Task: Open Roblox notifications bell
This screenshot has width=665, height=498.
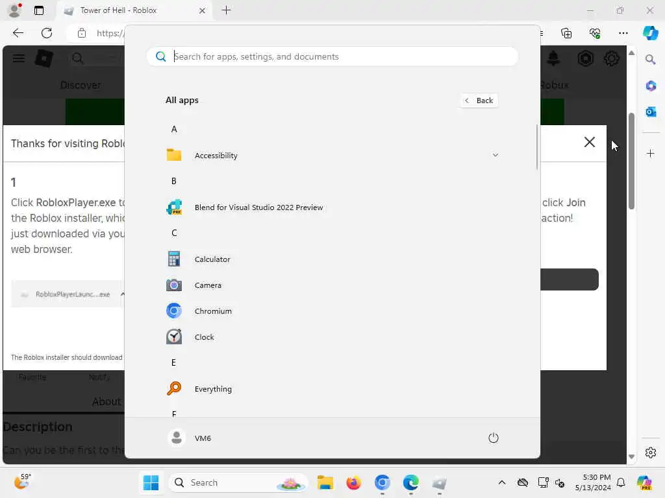Action: [x=553, y=58]
